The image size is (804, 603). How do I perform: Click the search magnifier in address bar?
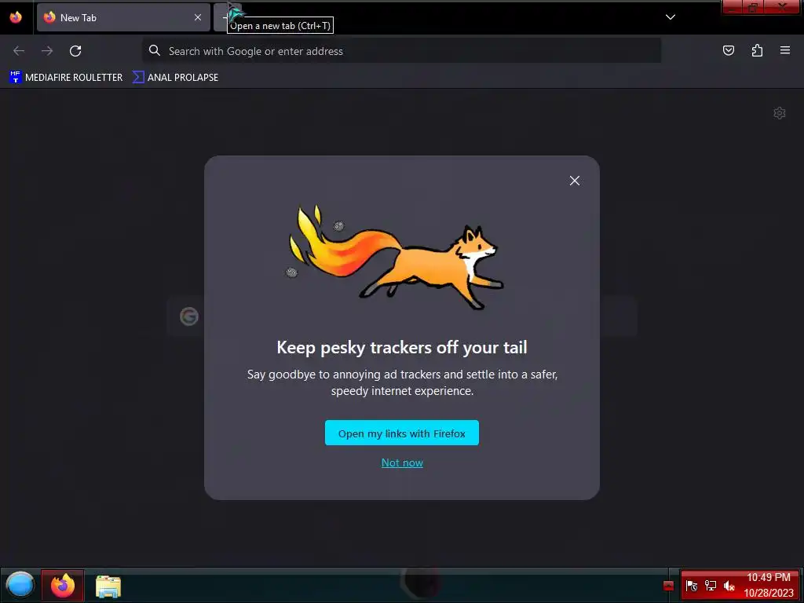point(155,50)
